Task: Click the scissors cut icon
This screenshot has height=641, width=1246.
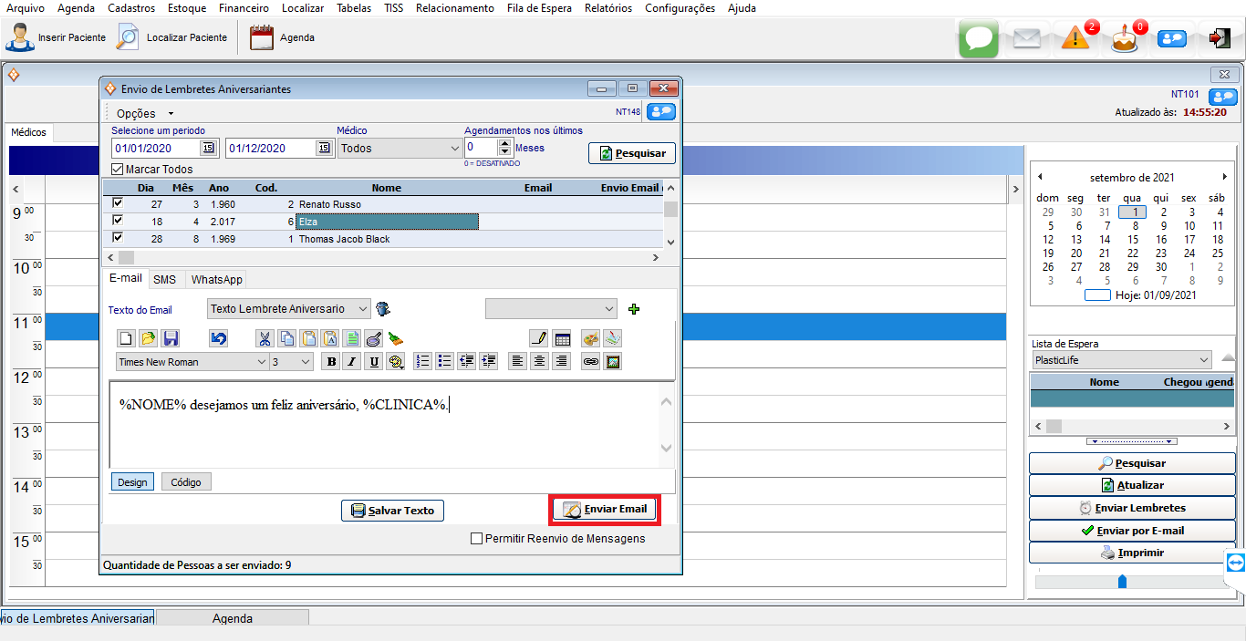Action: point(265,338)
